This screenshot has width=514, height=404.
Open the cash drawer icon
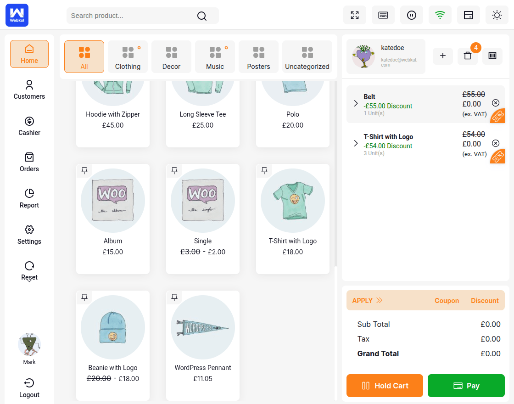pos(468,15)
